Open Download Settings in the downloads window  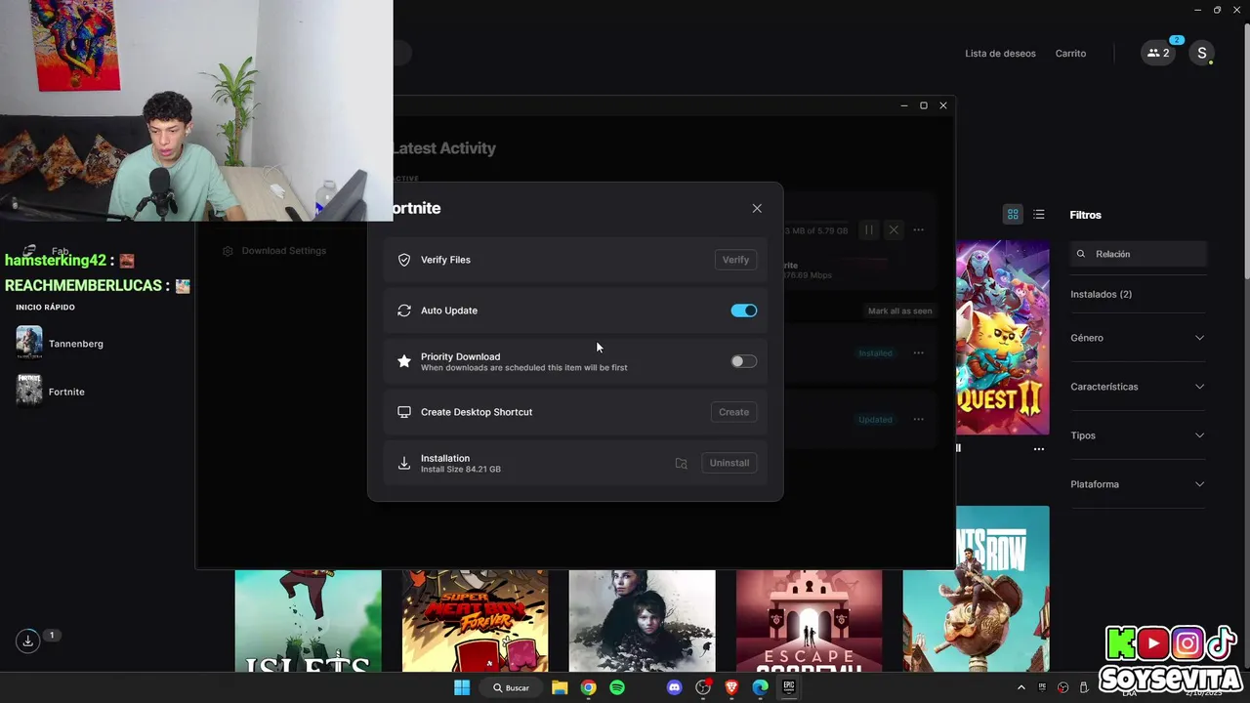pyautogui.click(x=274, y=251)
